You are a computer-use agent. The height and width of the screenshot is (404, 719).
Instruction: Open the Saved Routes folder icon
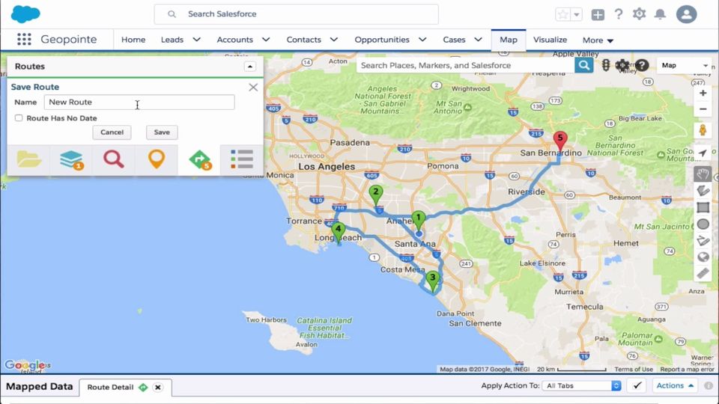(x=29, y=160)
